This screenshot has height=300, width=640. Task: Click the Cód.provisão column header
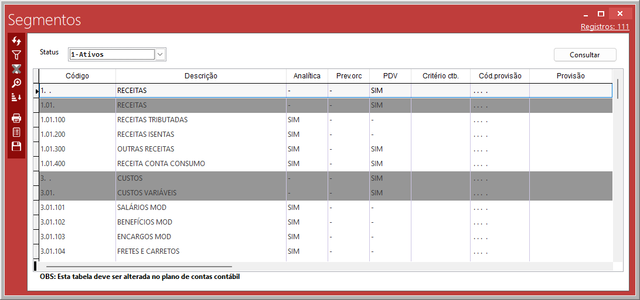pyautogui.click(x=500, y=75)
